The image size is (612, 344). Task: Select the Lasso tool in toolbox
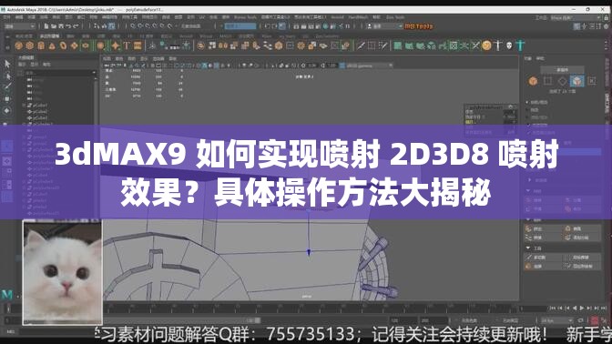click(7, 76)
